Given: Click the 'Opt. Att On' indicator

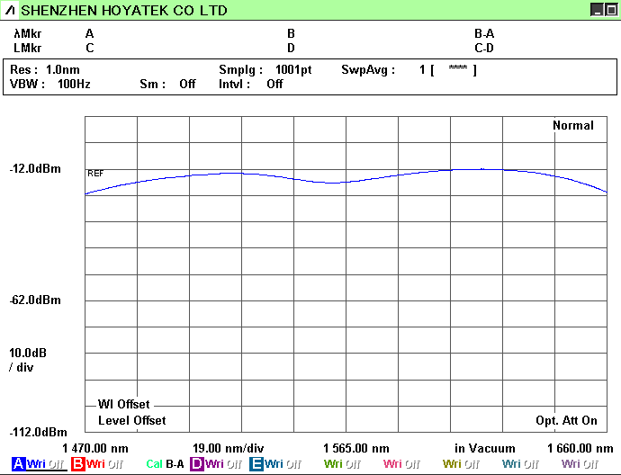Looking at the screenshot, I should pyautogui.click(x=566, y=420).
